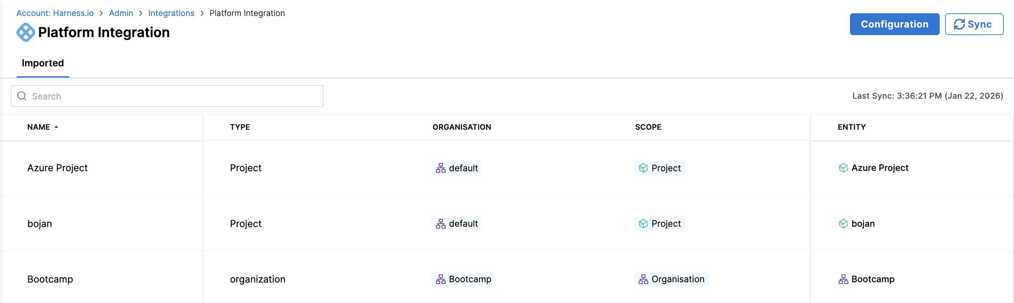
Task: Open Configuration
Action: click(894, 24)
